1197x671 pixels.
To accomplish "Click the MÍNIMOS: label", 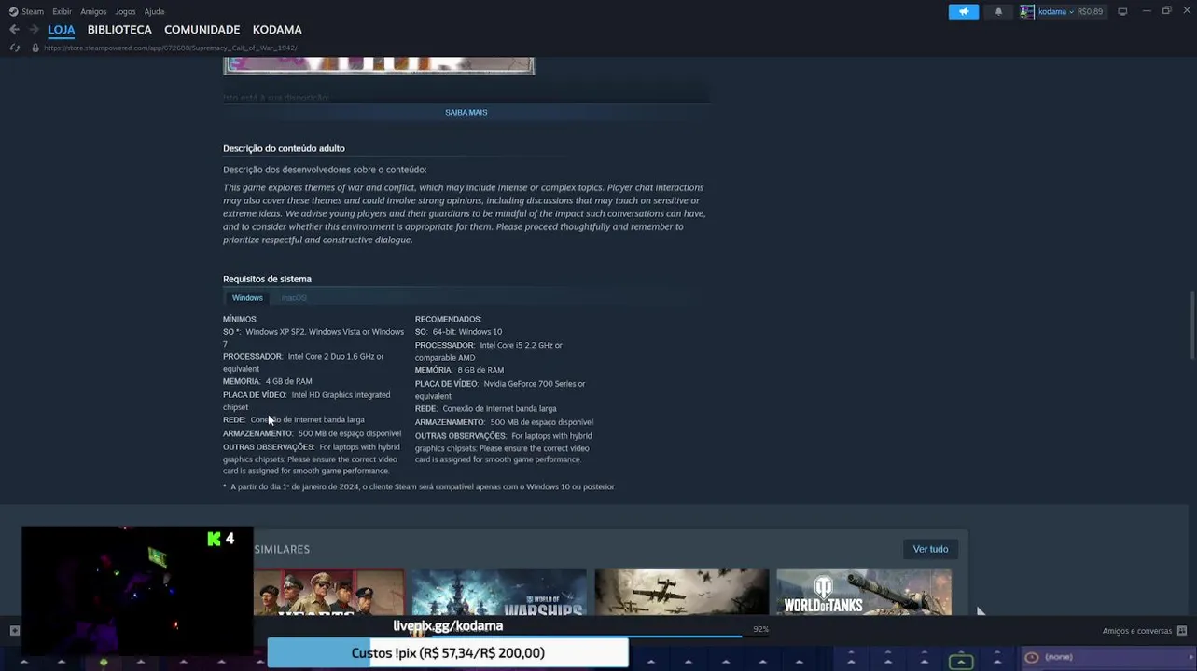I will [x=240, y=319].
